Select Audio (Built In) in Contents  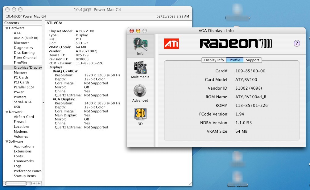26,38
